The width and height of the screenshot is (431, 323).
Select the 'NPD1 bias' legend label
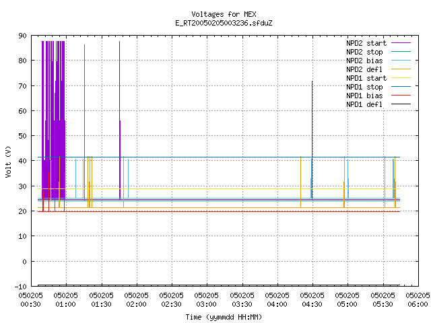click(x=364, y=96)
